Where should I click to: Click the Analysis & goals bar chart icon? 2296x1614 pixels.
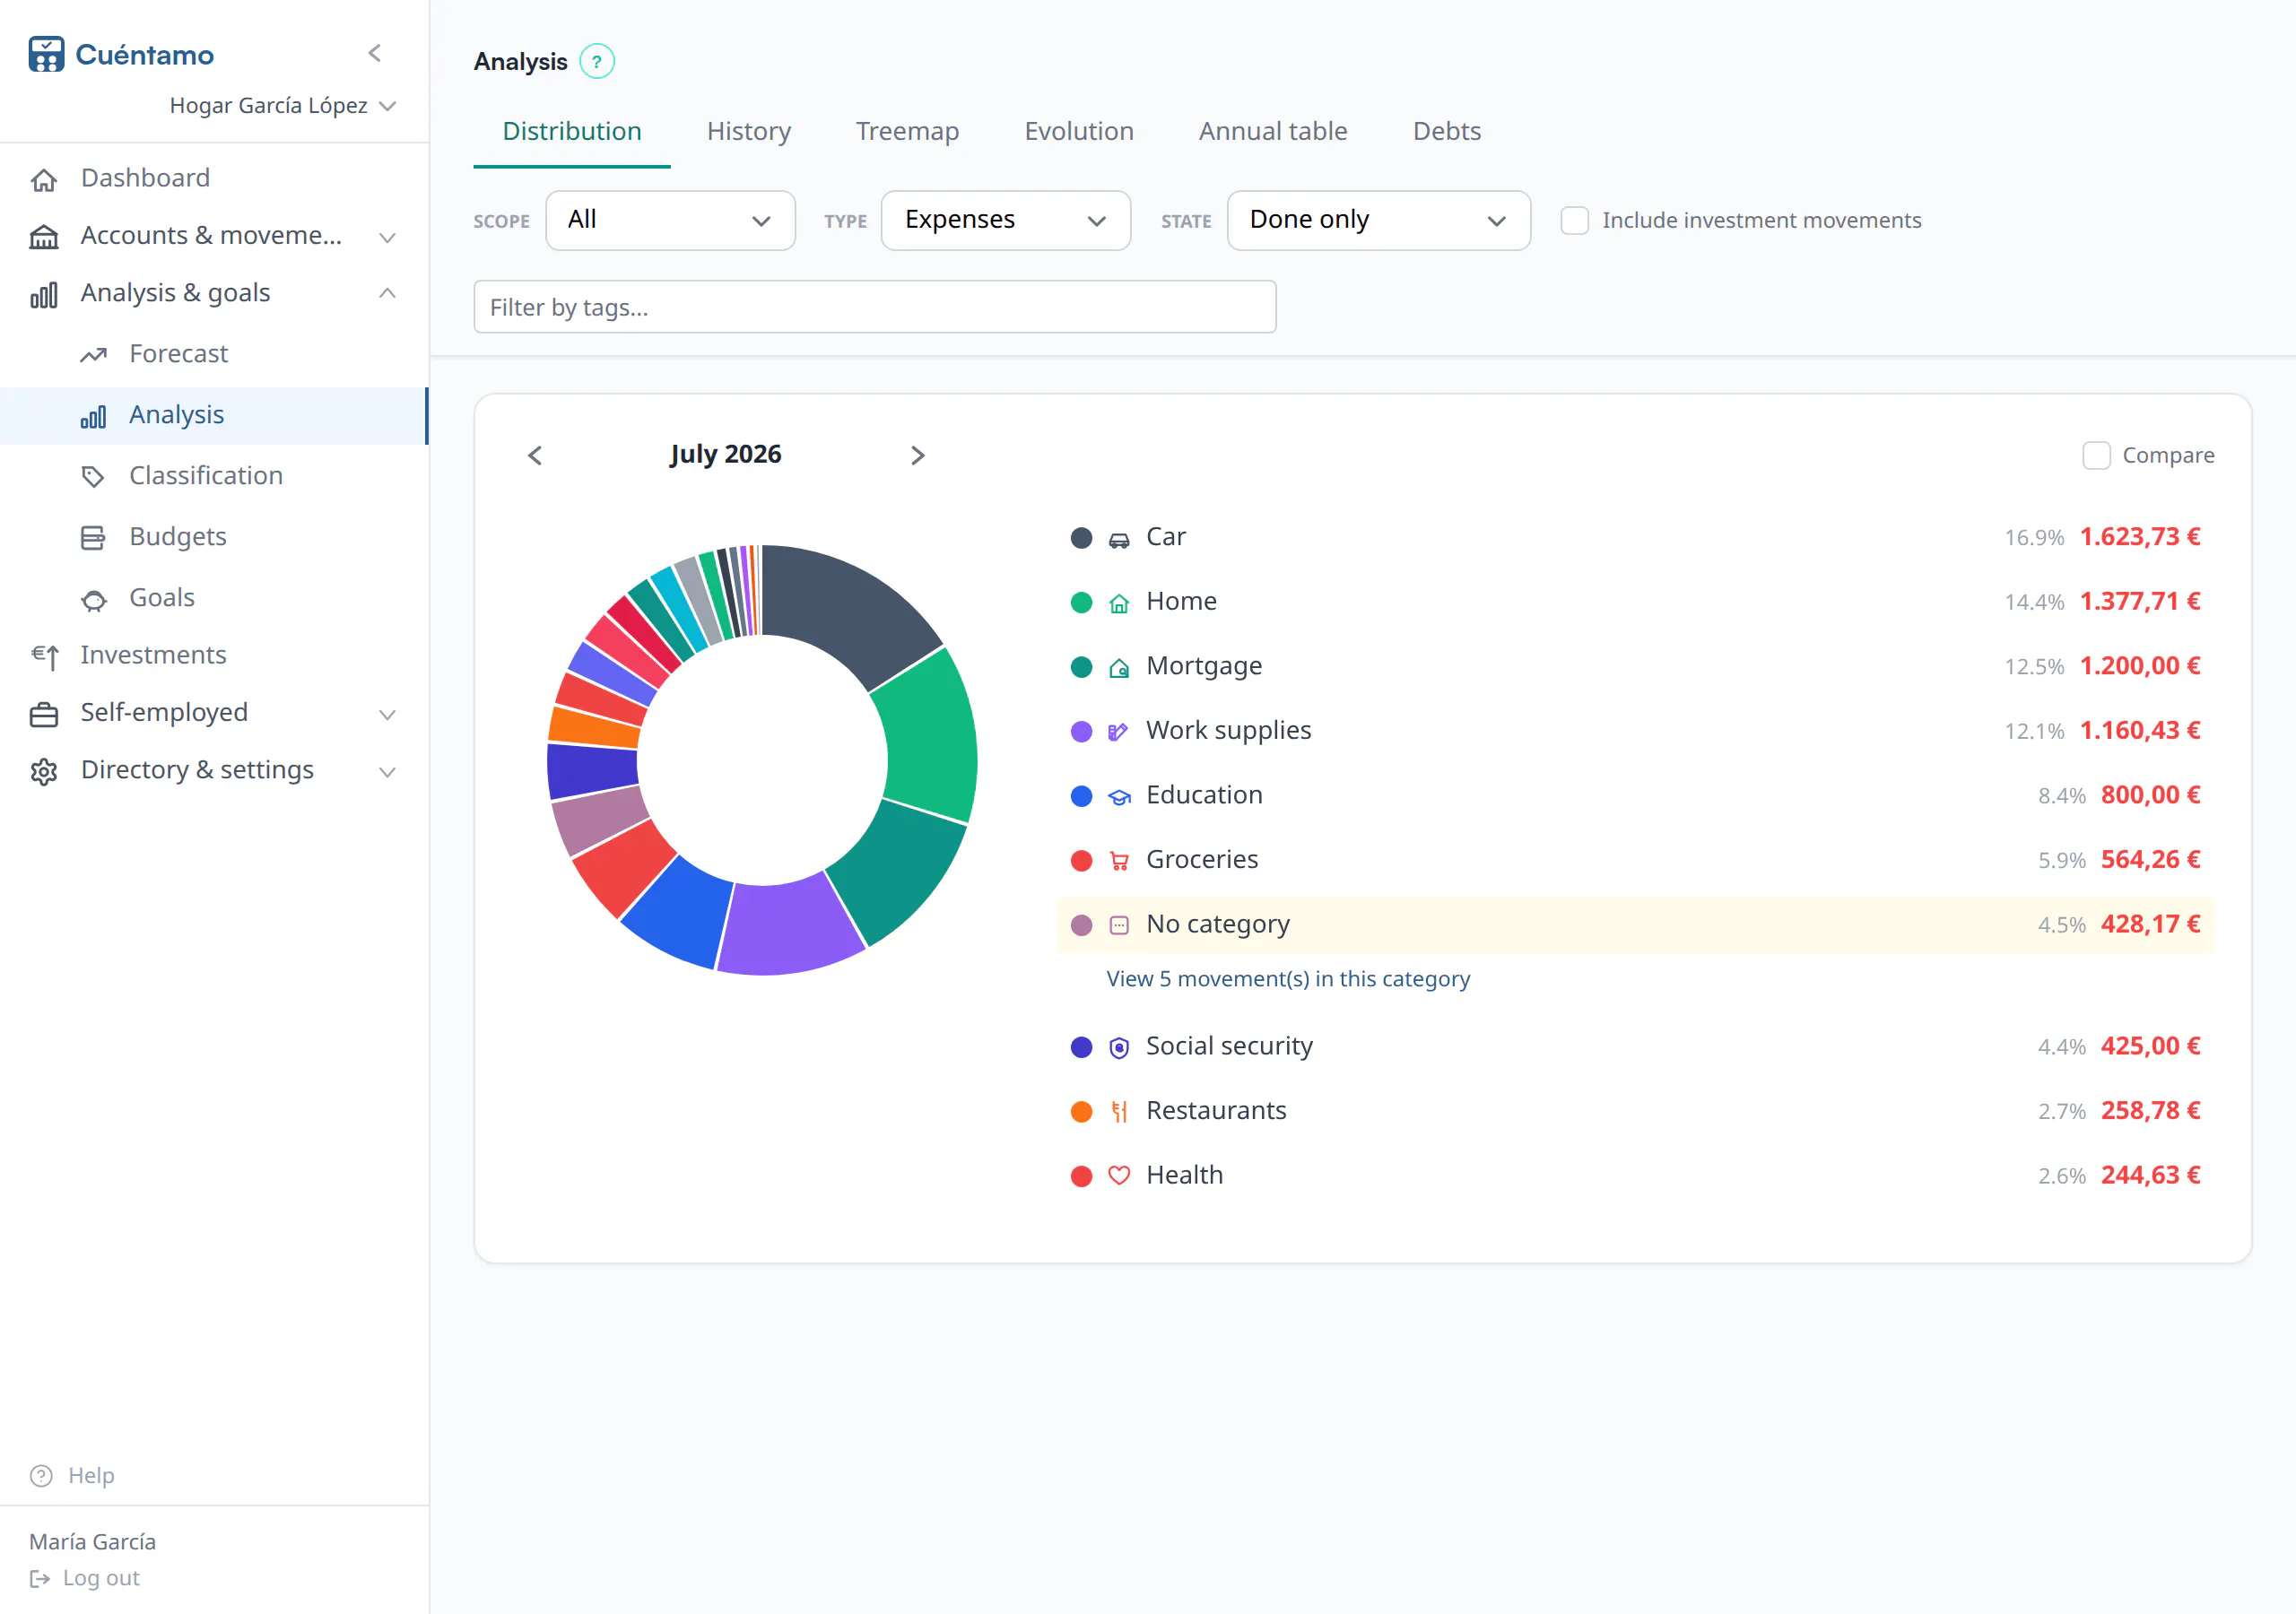[x=44, y=294]
